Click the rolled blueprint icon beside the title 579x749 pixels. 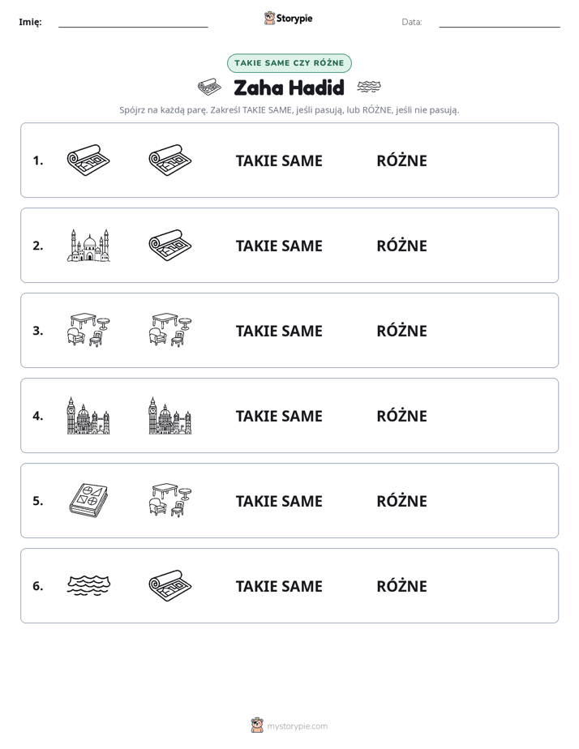click(209, 87)
